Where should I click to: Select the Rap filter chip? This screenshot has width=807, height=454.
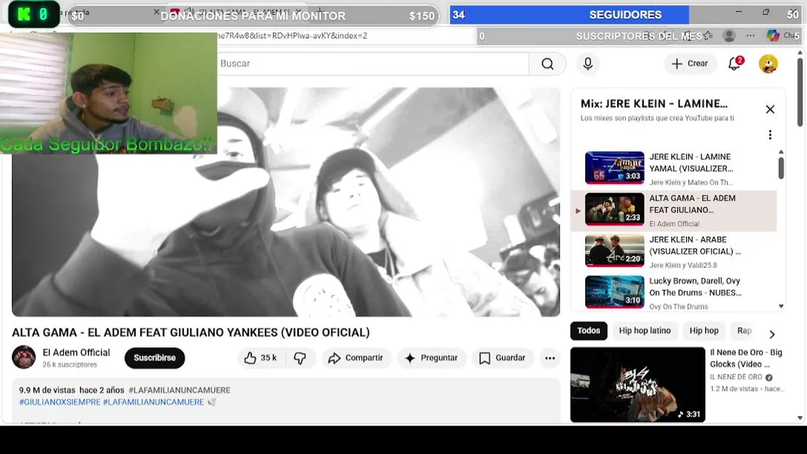click(745, 331)
